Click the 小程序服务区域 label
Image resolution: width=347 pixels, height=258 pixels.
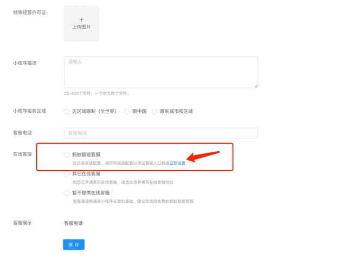point(29,111)
